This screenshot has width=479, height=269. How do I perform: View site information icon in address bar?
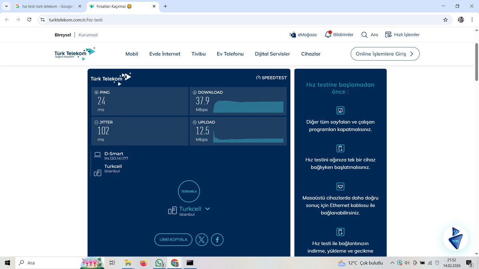point(43,20)
